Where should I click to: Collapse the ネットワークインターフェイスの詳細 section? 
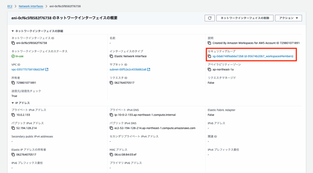point(13,31)
